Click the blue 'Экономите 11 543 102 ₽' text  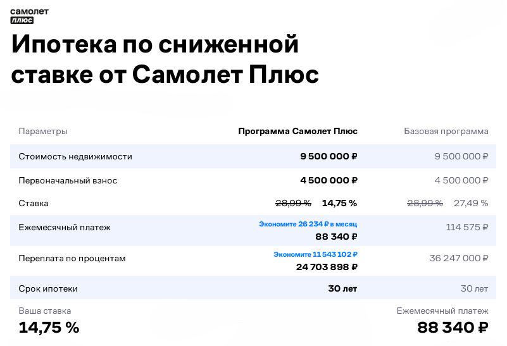315,254
